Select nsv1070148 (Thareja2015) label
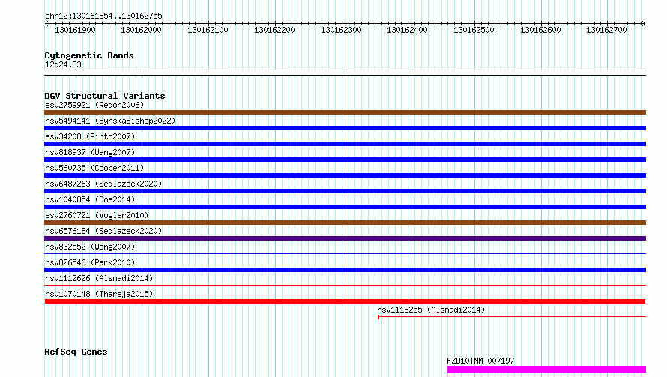This screenshot has height=377, width=667. (99, 294)
